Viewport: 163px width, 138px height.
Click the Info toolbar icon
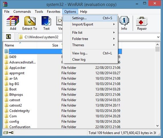[x=124, y=21]
